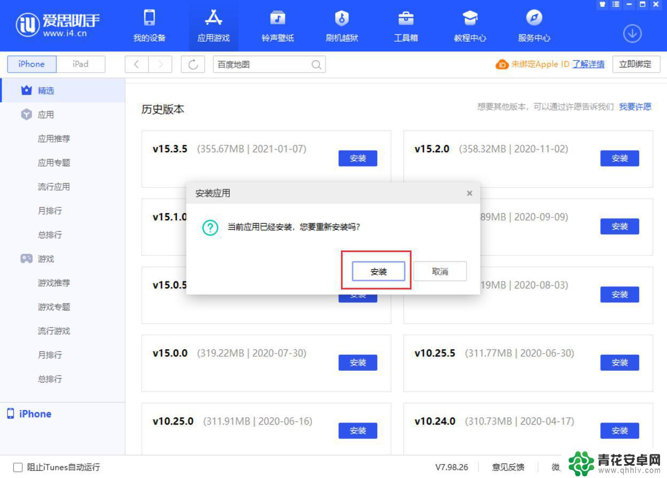Toggle 阻止iTunes自动运行 checkbox
Viewport: 667px width, 478px height.
tap(18, 467)
